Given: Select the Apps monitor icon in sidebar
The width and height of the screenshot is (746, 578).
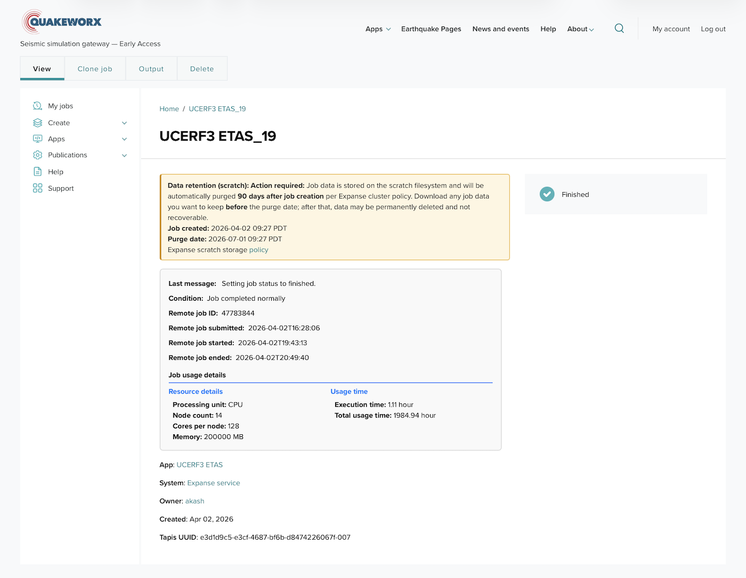Looking at the screenshot, I should point(37,138).
